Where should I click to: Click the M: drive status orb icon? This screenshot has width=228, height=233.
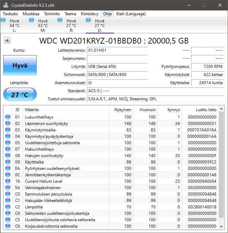tap(32, 21)
